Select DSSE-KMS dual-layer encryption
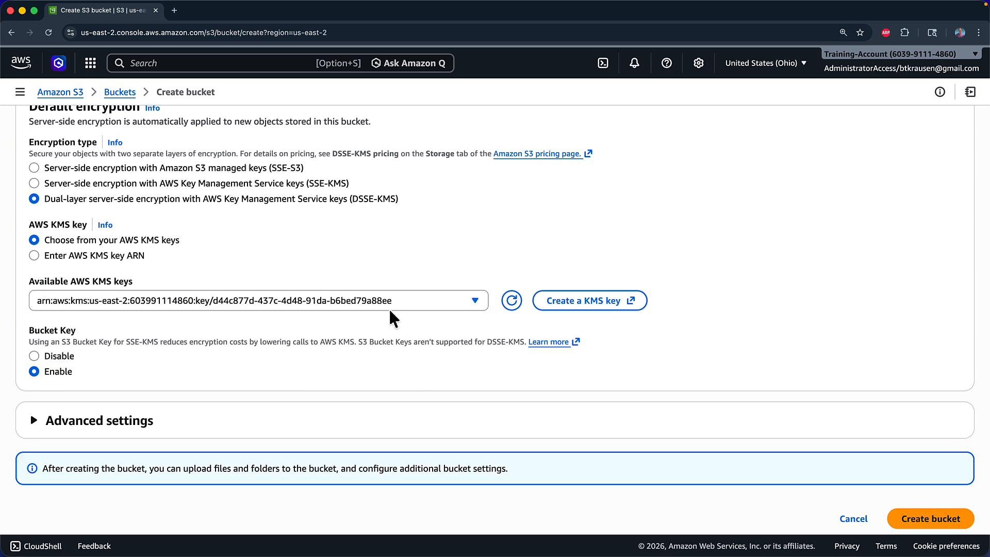Viewport: 990px width, 557px height. pos(34,199)
